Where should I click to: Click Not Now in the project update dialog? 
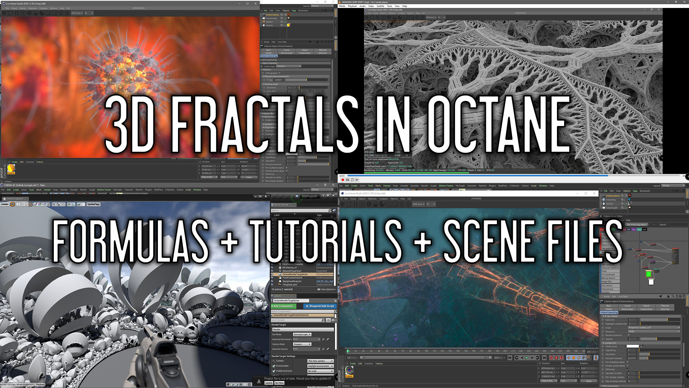[279, 383]
